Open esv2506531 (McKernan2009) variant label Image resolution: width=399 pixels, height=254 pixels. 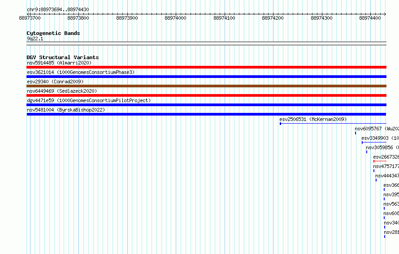click(x=313, y=119)
